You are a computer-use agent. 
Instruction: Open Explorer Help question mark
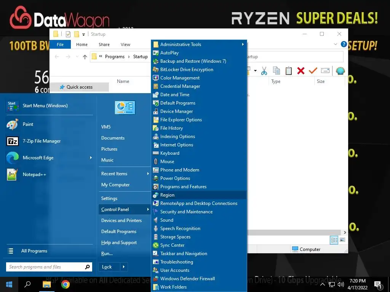coord(344,44)
